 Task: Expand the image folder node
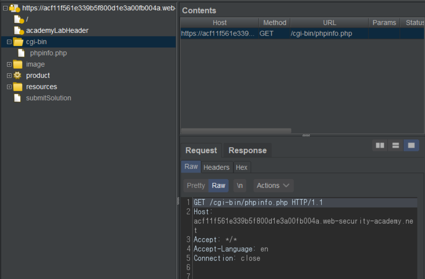click(9, 64)
